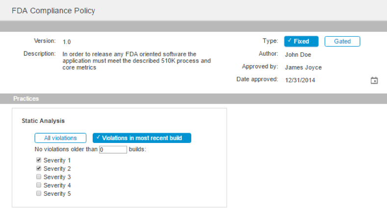387x213 pixels.
Task: Click the author name John Doe
Action: click(x=298, y=55)
